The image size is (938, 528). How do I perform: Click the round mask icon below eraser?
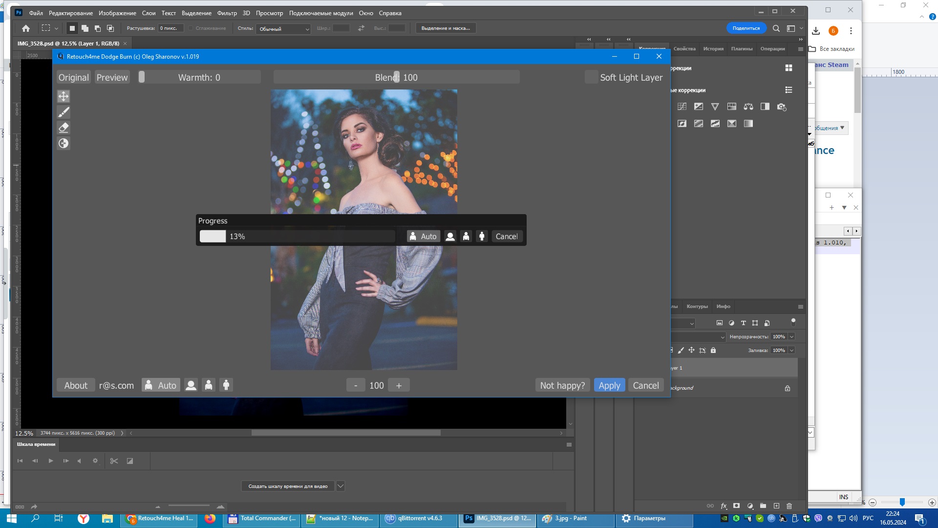point(64,143)
